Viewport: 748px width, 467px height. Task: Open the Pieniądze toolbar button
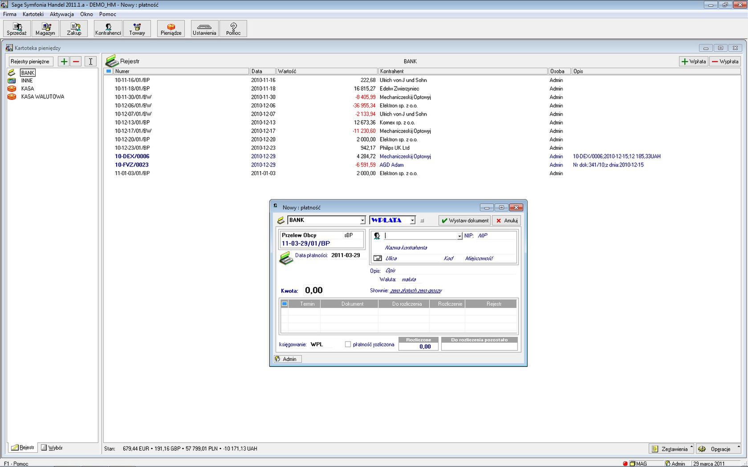pyautogui.click(x=171, y=29)
